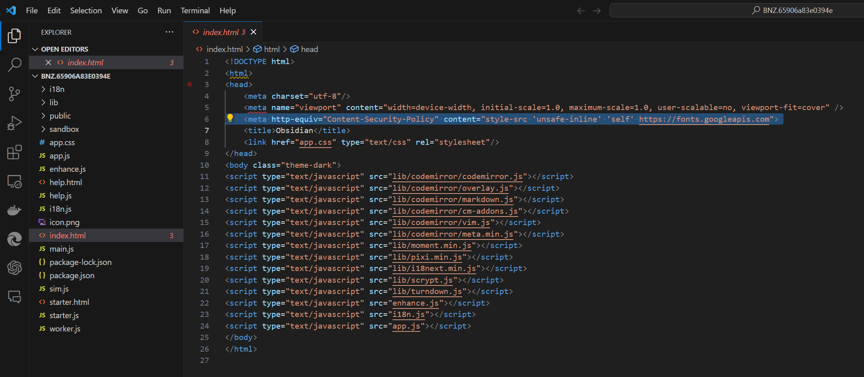
Task: Open the package.json file
Action: tap(72, 275)
